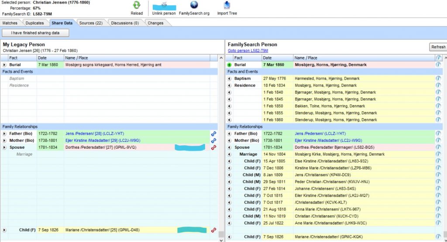447x242 pixels.
Task: Click the Import Tree icon
Action: tap(227, 5)
